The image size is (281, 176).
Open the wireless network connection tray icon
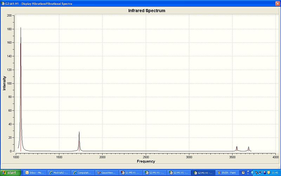click(261, 172)
